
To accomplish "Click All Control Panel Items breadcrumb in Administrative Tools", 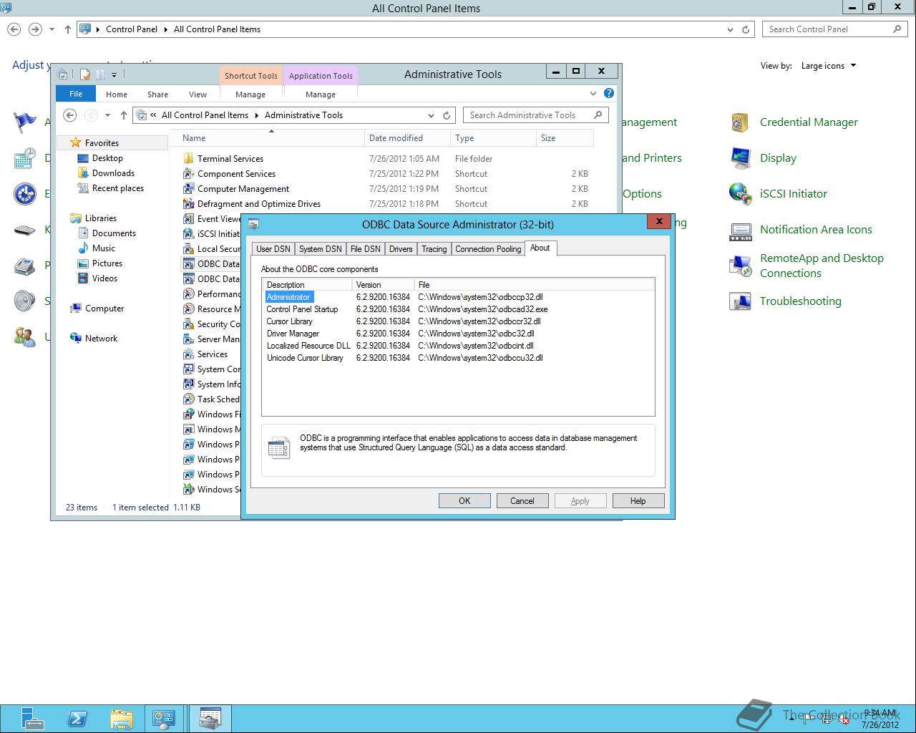I will [205, 115].
